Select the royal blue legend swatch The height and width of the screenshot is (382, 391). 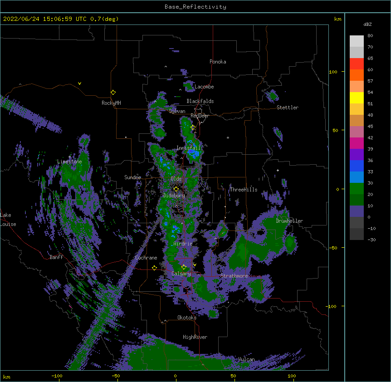pyautogui.click(x=357, y=166)
